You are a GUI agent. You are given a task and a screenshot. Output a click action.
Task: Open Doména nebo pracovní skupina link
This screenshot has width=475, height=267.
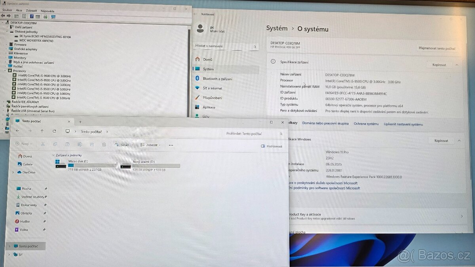[x=325, y=124]
